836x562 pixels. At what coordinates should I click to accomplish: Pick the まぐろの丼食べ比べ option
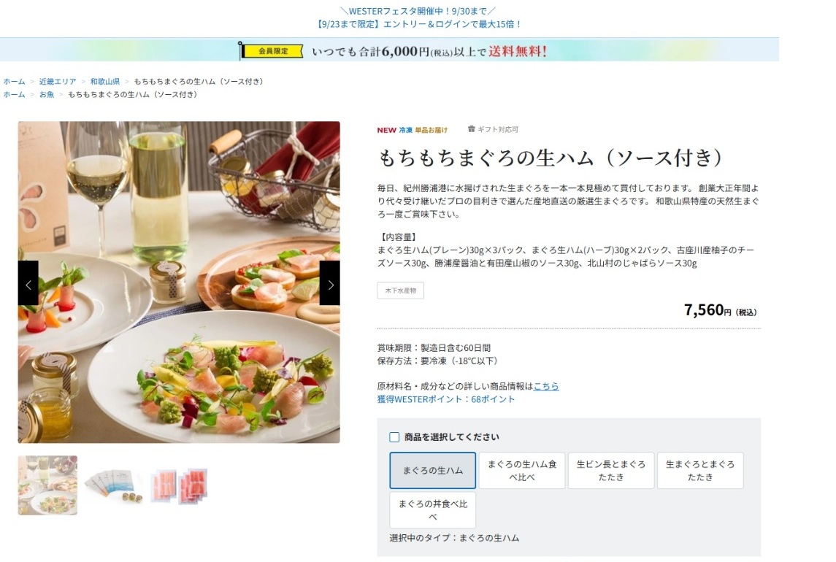click(432, 510)
